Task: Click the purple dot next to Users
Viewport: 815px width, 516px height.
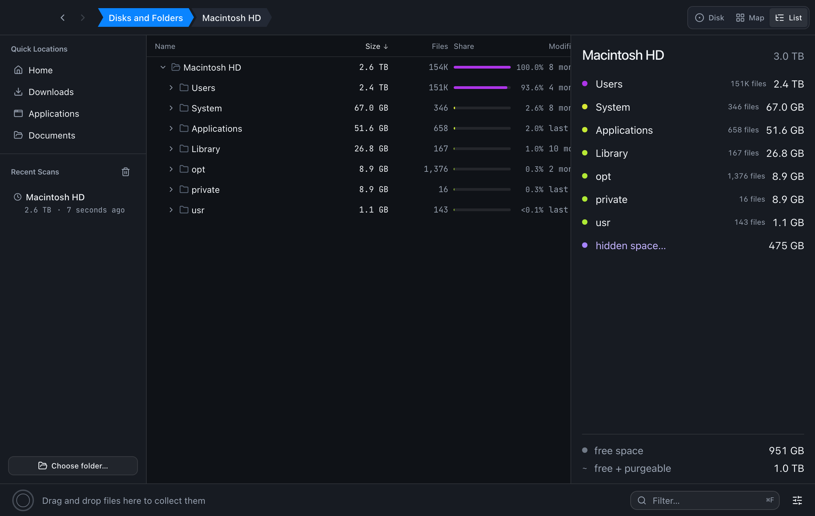Action: click(x=585, y=84)
